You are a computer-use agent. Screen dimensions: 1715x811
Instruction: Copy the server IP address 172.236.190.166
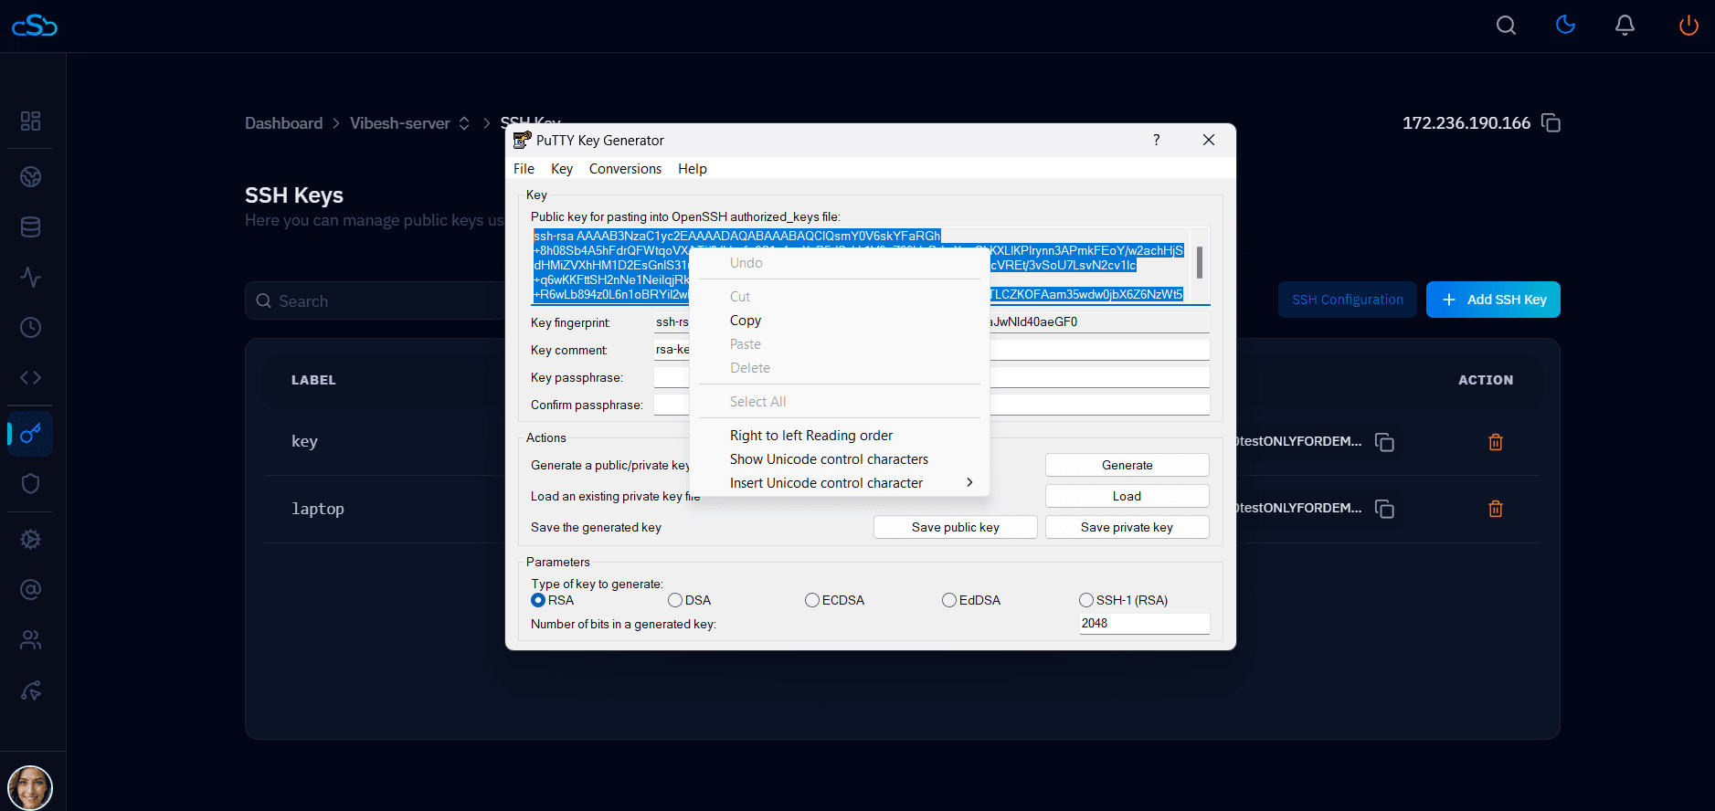[1551, 123]
